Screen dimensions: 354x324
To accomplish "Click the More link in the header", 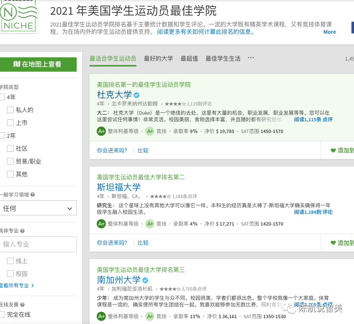I will point(330,32).
